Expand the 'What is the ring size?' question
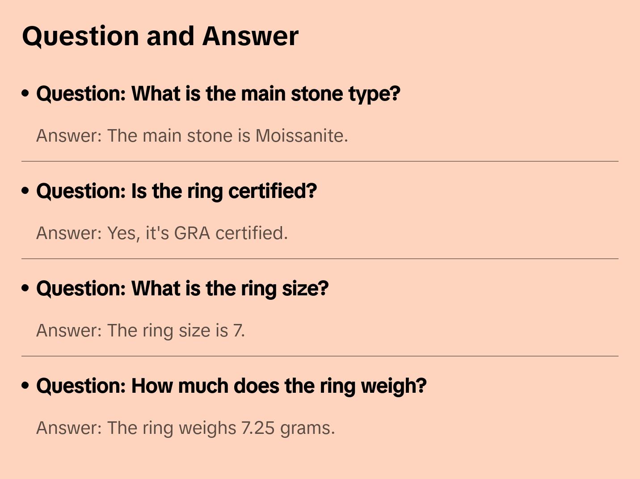640x479 pixels. [182, 289]
